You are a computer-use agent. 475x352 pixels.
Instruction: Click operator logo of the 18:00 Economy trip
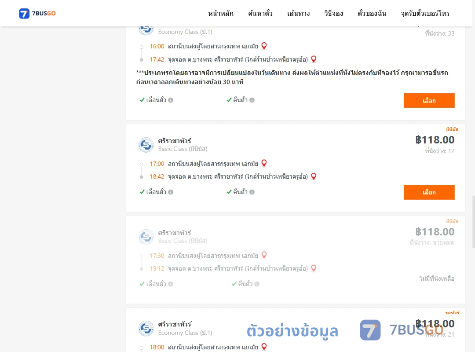click(x=146, y=328)
